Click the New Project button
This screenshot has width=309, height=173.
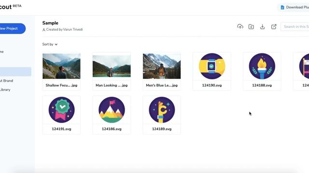13,28
